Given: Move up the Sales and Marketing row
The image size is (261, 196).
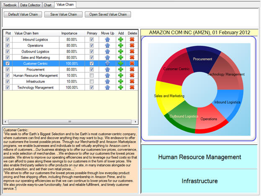Looking at the screenshot, I should [108, 57].
